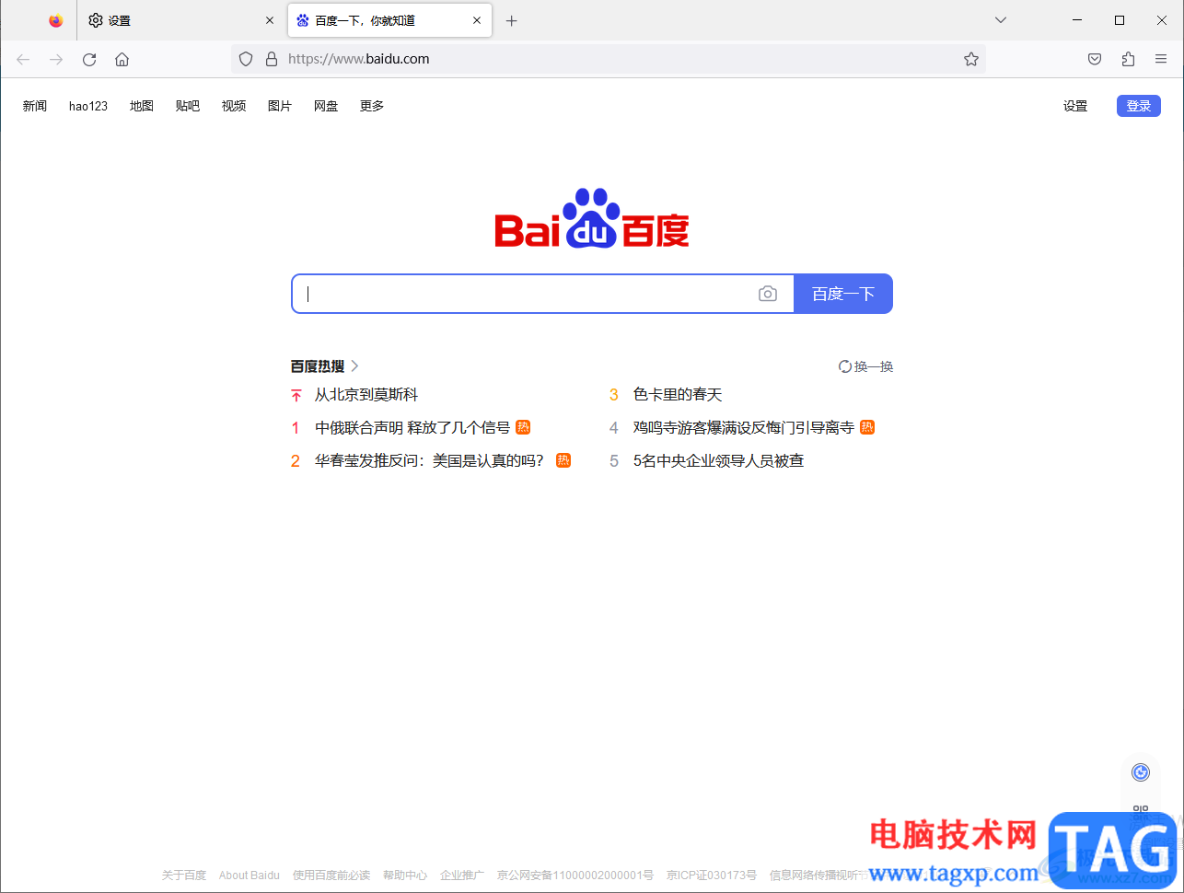Open the Firefox home page
1184x893 pixels.
[122, 59]
